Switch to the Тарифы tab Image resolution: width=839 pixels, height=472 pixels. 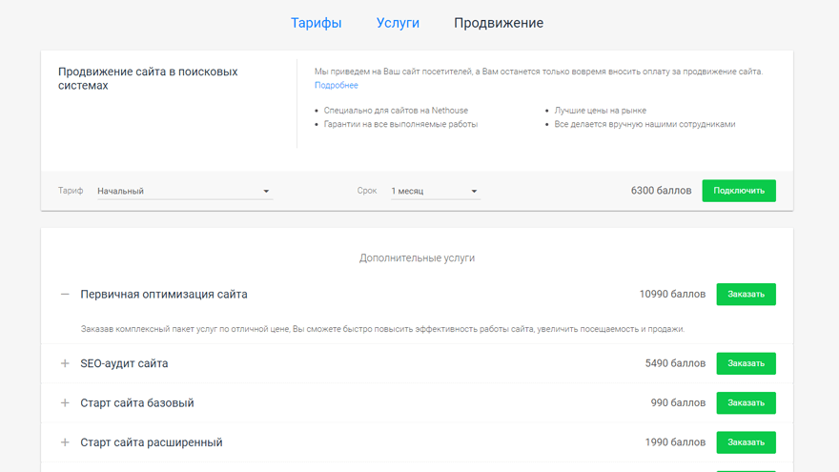pyautogui.click(x=316, y=23)
